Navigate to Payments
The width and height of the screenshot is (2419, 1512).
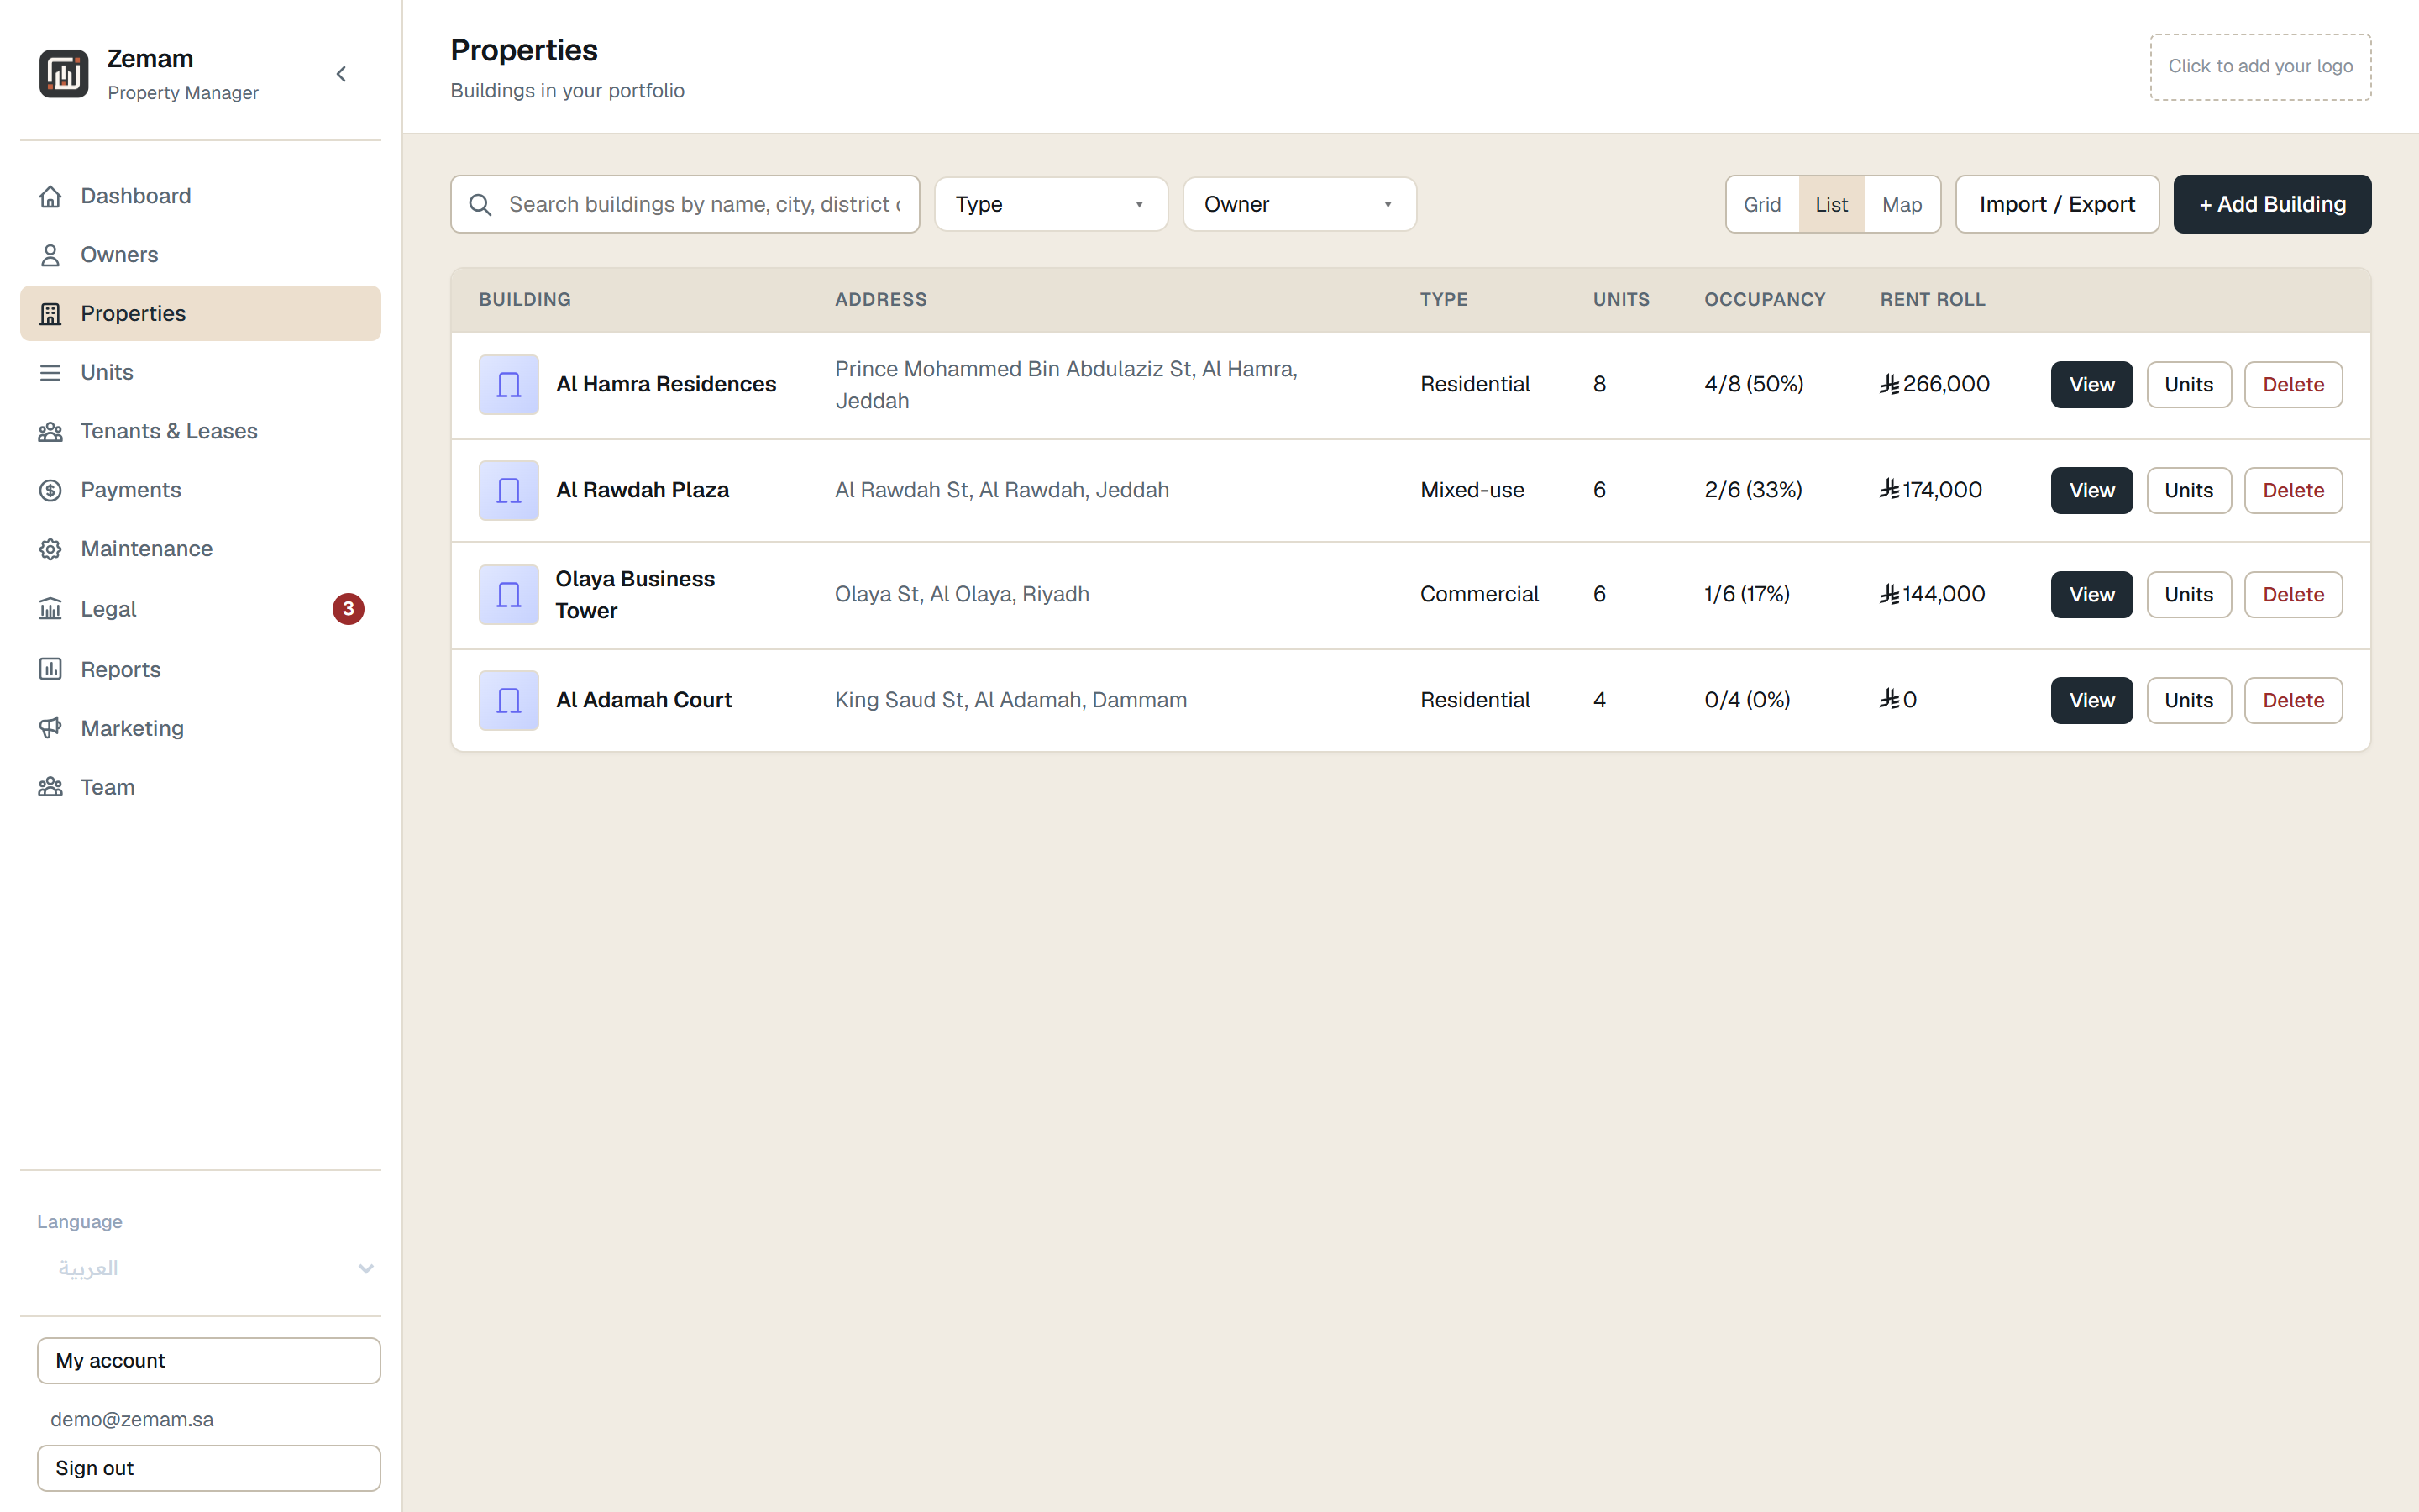(200, 490)
